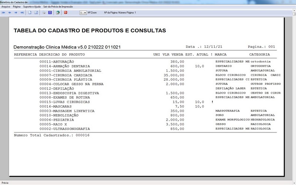Viewport: 296px width, 185px height.
Task: Show single page view icon
Action: (30, 13)
